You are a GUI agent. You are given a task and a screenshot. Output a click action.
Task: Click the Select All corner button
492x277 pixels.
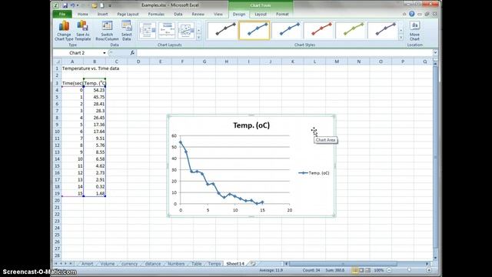57,62
